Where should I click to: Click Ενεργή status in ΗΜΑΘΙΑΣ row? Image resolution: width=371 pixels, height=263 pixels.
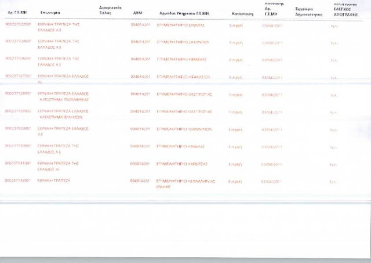tap(236, 60)
